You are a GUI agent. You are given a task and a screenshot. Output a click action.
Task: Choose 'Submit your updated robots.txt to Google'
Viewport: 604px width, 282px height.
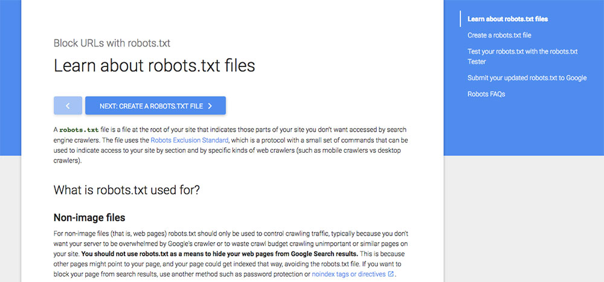coord(527,78)
